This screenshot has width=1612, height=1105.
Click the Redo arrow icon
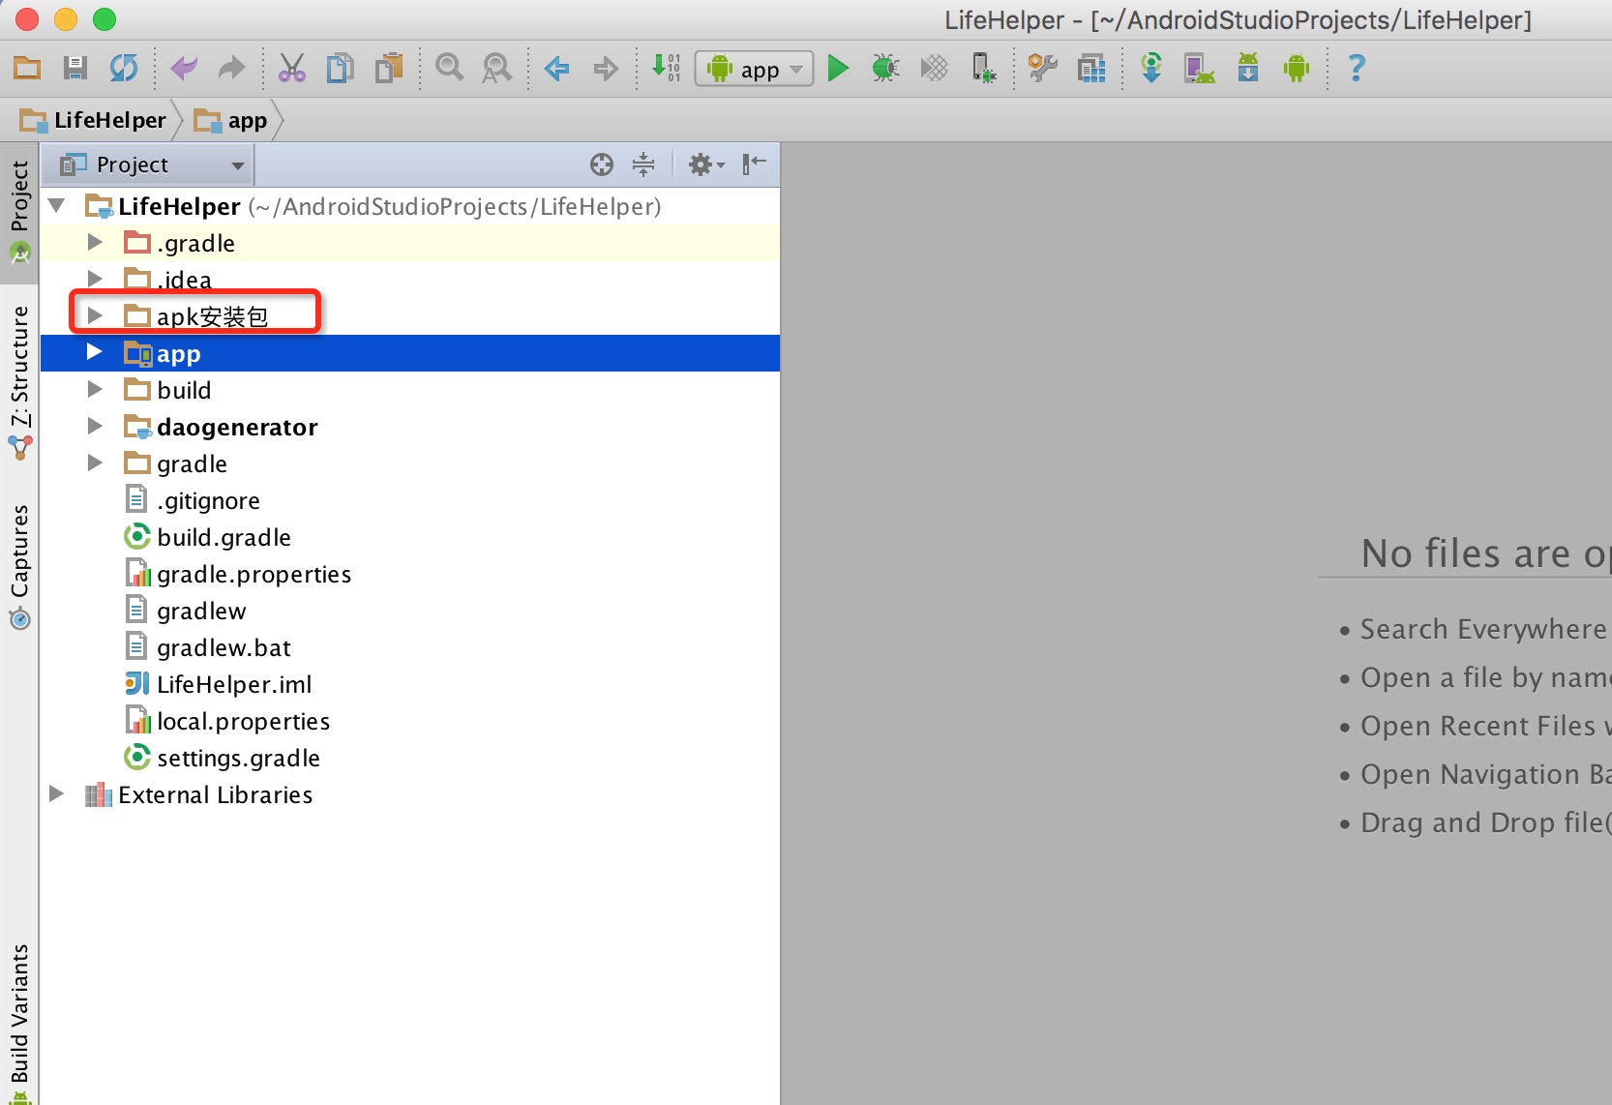tap(231, 68)
